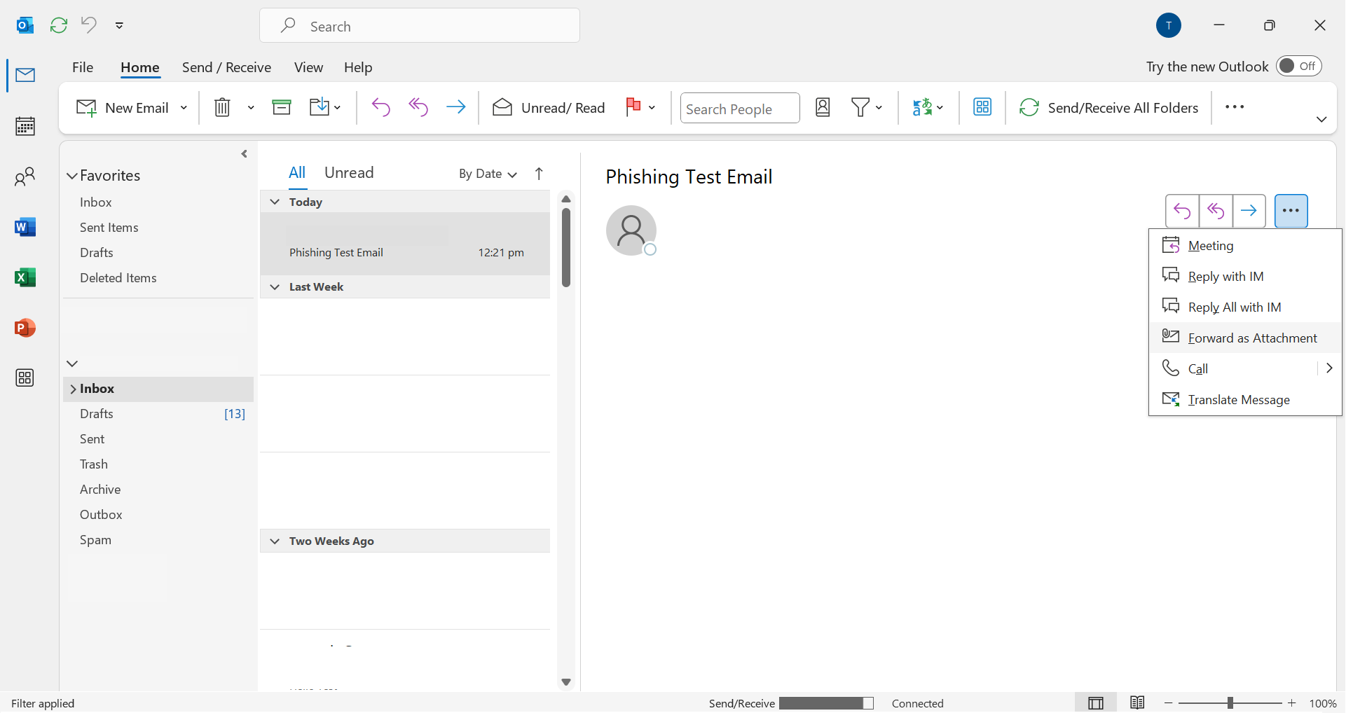Screen dimensions: 1346x713
Task: Click the ribbon Reply arrow
Action: 380,107
